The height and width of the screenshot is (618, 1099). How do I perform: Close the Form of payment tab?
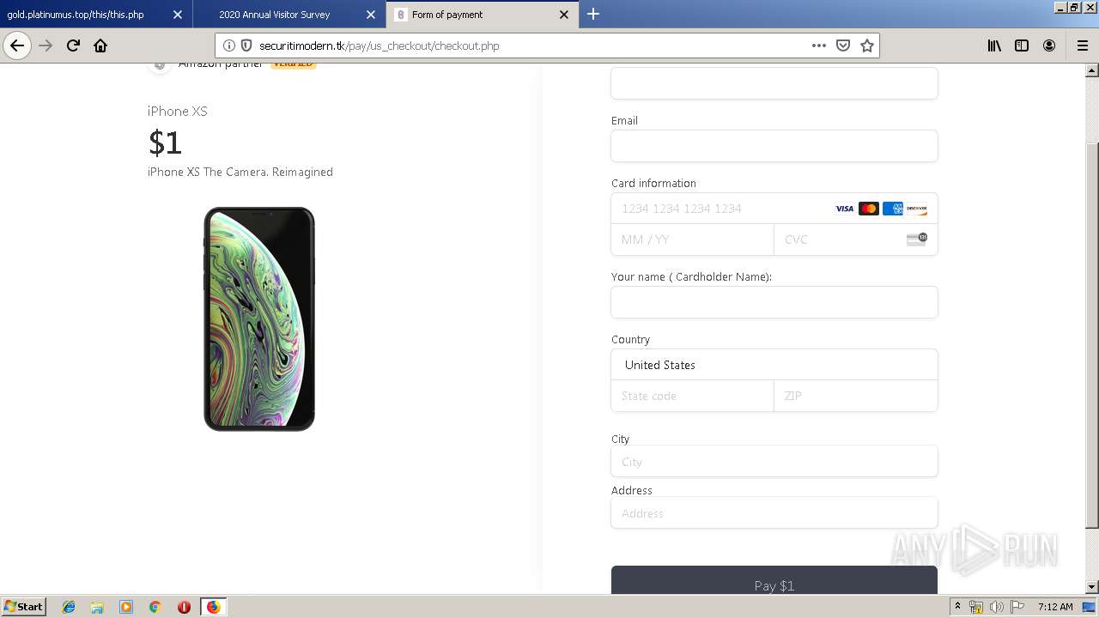(x=564, y=15)
